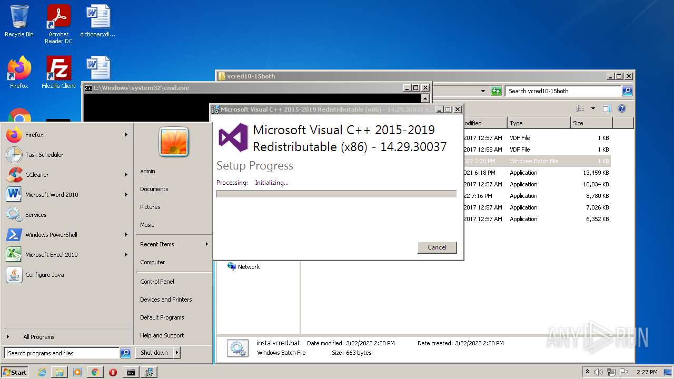Viewport: 674px width, 379px height.
Task: Launch Task Scheduler from the Start menu
Action: [66, 155]
